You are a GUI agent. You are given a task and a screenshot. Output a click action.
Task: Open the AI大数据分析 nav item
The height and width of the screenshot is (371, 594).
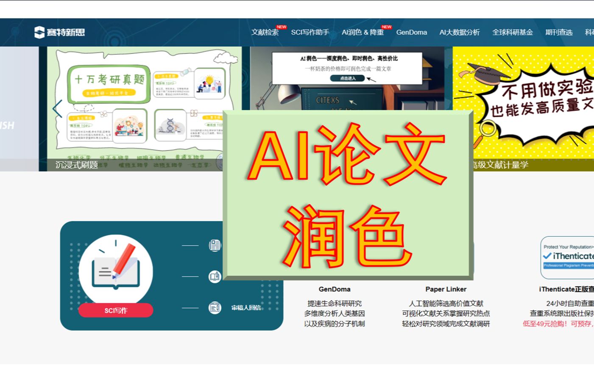[x=459, y=32]
